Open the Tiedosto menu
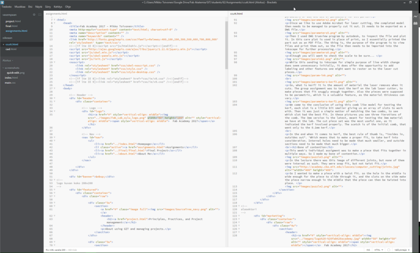 7,7
